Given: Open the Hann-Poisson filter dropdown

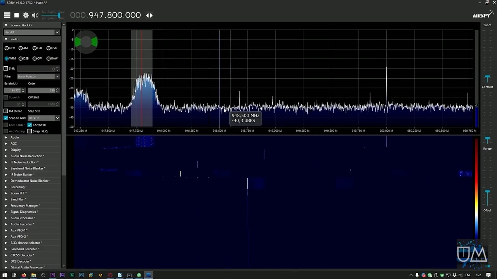Looking at the screenshot, I should coord(38,76).
